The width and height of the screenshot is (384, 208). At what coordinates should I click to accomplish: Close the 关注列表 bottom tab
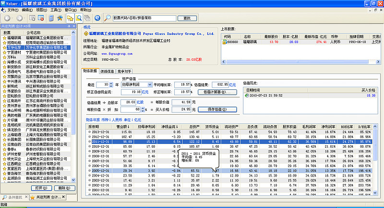pyautogui.click(x=63, y=197)
